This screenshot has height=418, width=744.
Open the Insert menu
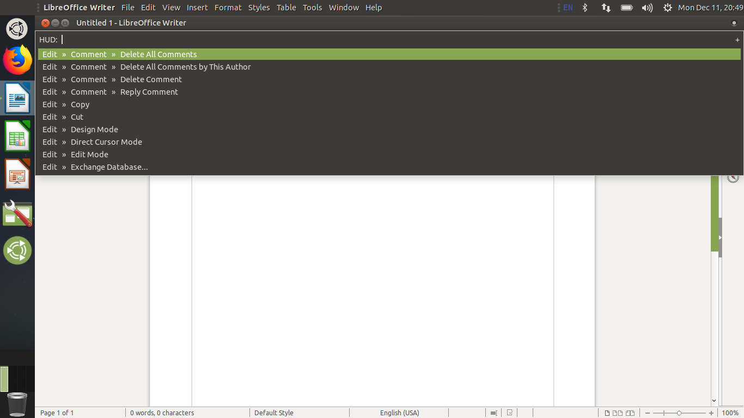[x=197, y=8]
